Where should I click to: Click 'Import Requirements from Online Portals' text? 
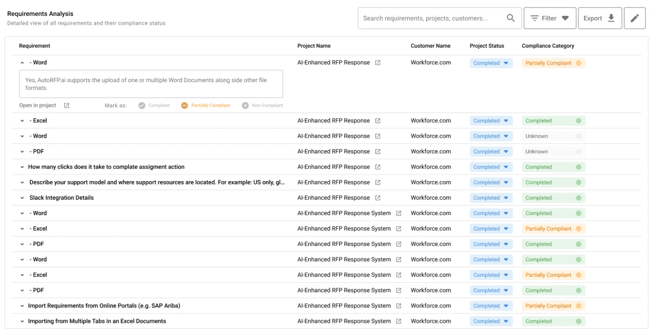click(x=104, y=306)
